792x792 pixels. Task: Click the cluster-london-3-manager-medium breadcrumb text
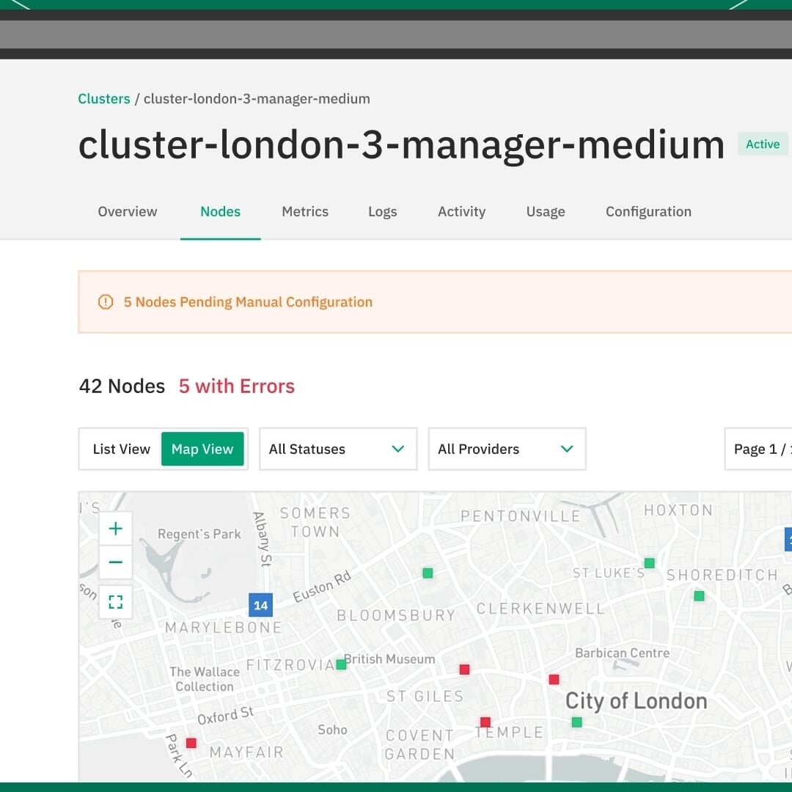tap(257, 98)
